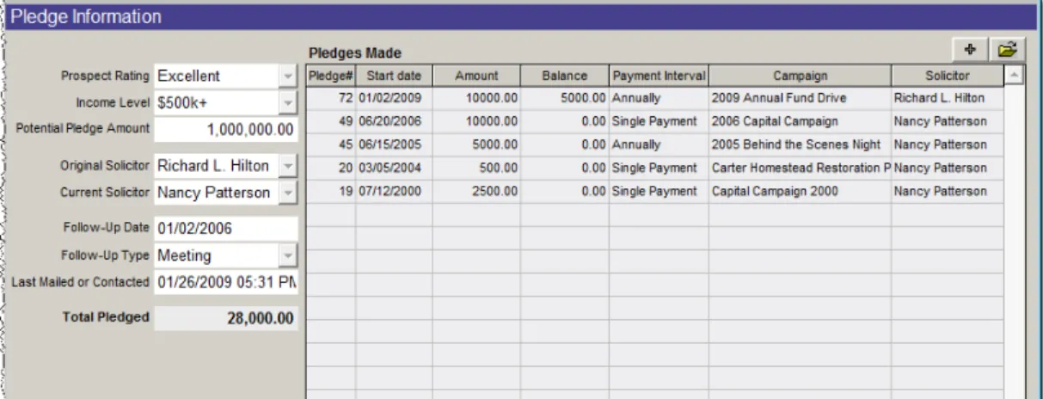Image resolution: width=1043 pixels, height=399 pixels.
Task: Sort by Balance column header
Action: (565, 76)
